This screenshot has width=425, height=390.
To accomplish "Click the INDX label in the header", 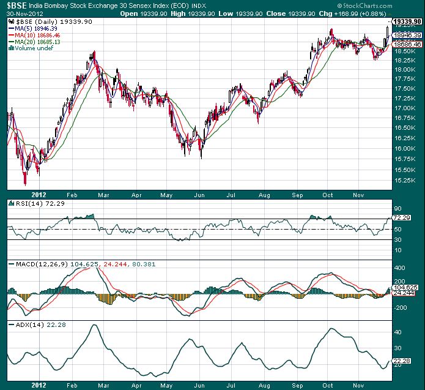I will click(x=199, y=6).
